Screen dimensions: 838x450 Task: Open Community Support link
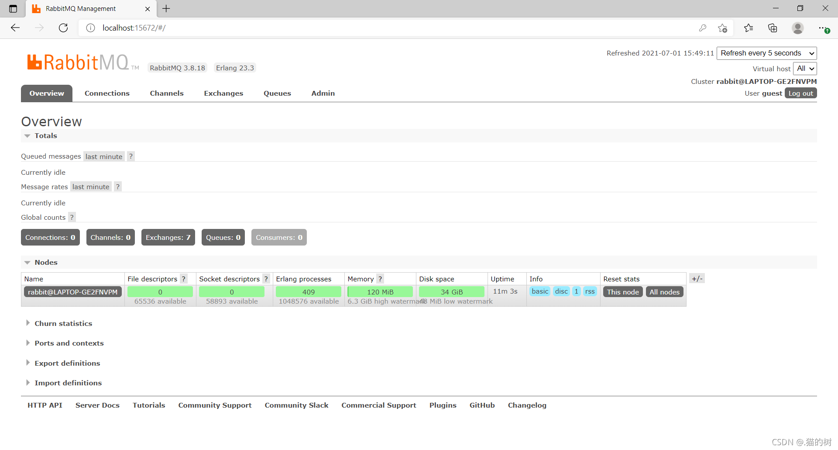pyautogui.click(x=215, y=405)
